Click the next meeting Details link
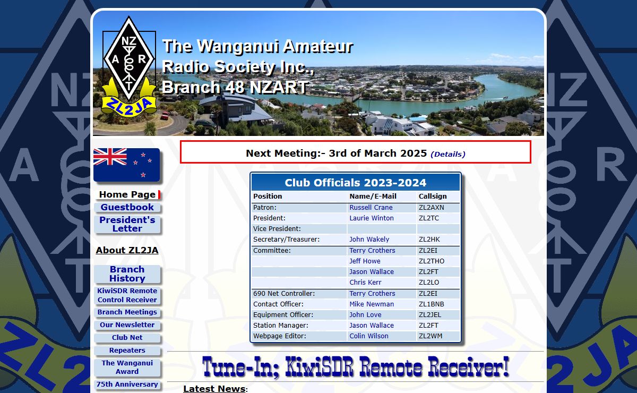 pyautogui.click(x=448, y=154)
